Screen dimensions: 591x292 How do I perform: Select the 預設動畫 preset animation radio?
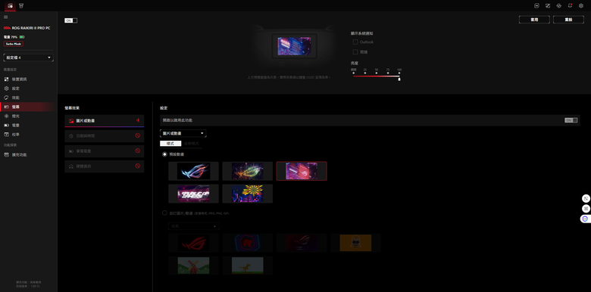click(164, 154)
